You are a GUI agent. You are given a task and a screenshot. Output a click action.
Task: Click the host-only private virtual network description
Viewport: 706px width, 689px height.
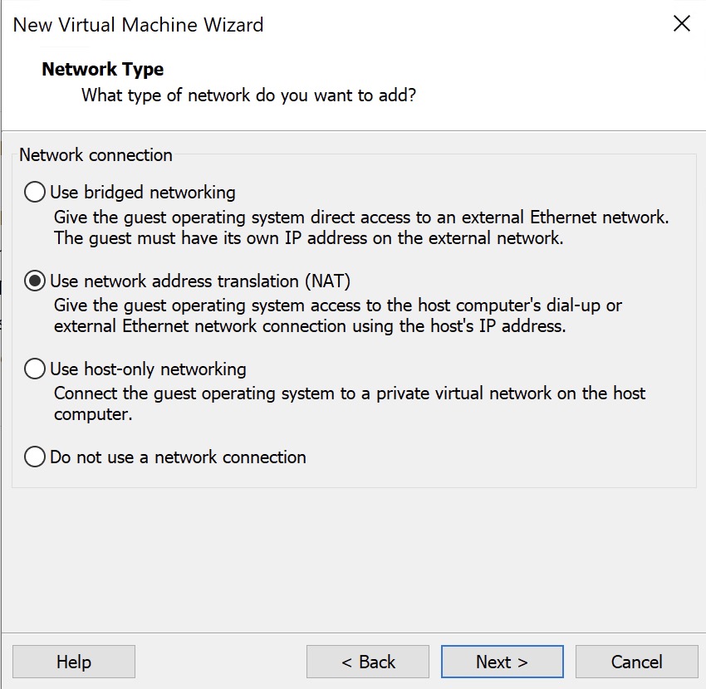(x=349, y=403)
